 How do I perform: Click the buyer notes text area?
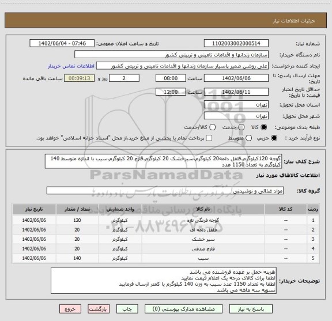164,281
